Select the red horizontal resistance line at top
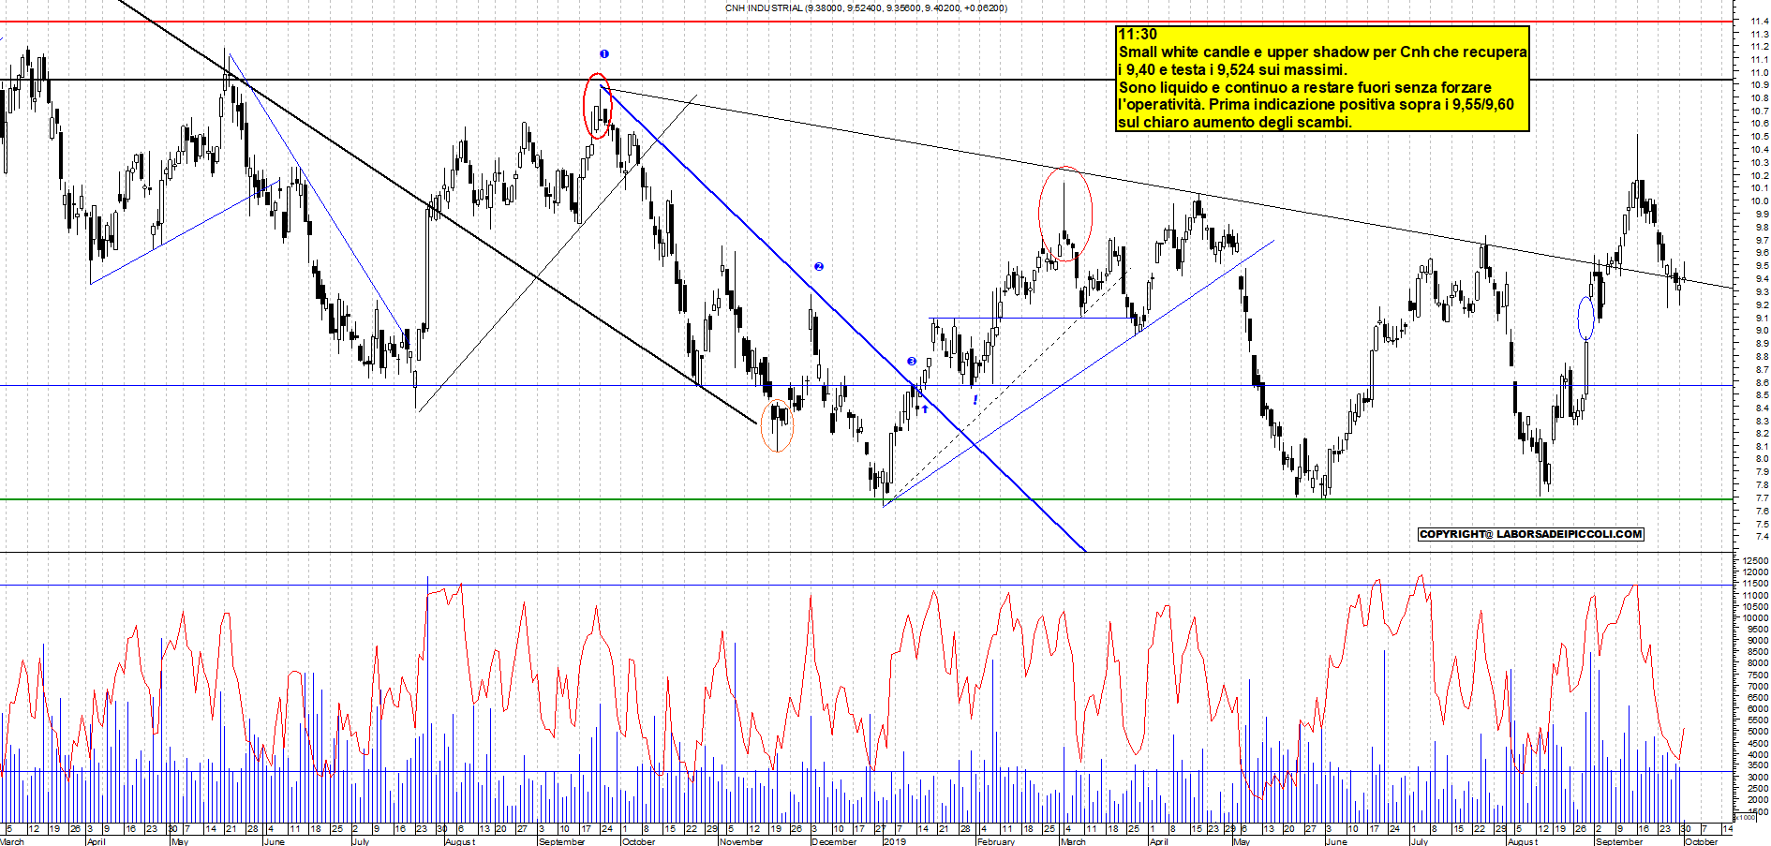The height and width of the screenshot is (846, 1771). pyautogui.click(x=867, y=22)
